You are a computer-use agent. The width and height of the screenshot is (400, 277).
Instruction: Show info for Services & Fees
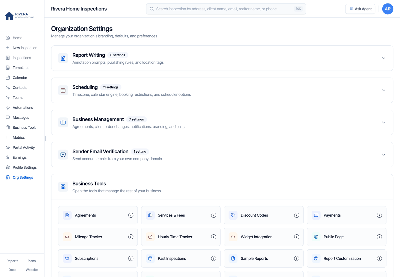pyautogui.click(x=213, y=215)
